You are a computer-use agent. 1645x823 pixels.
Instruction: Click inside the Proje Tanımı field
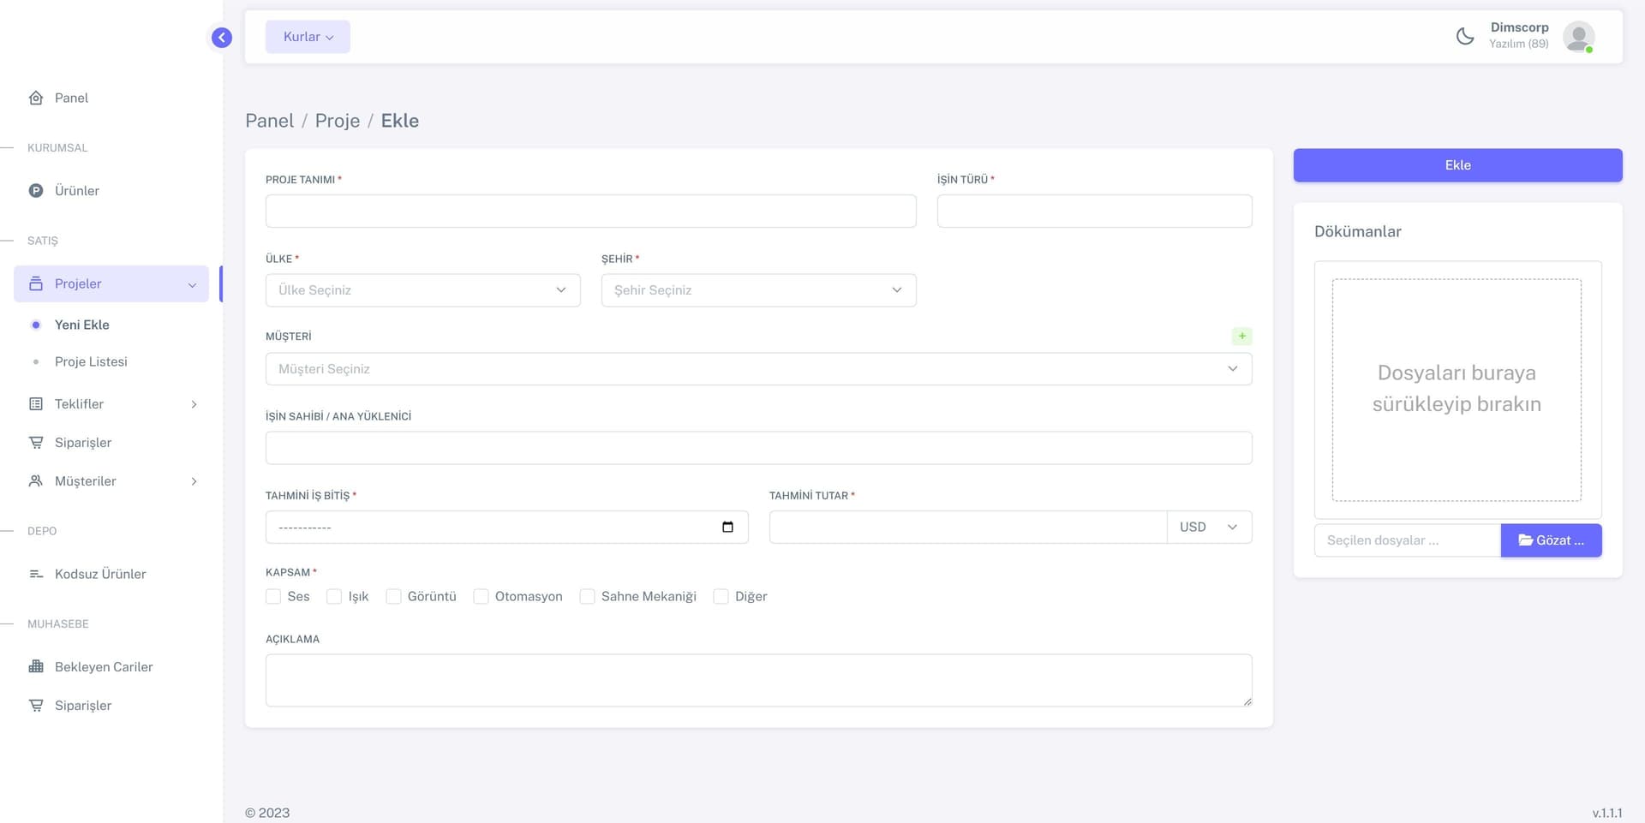pyautogui.click(x=590, y=211)
